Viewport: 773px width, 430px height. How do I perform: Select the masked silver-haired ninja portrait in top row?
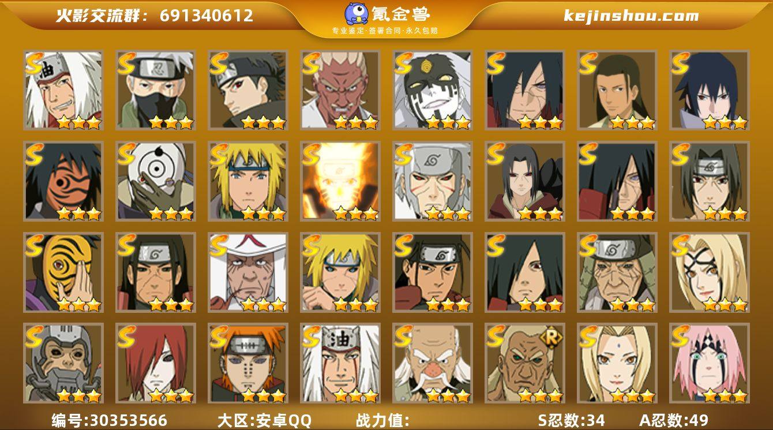(156, 90)
